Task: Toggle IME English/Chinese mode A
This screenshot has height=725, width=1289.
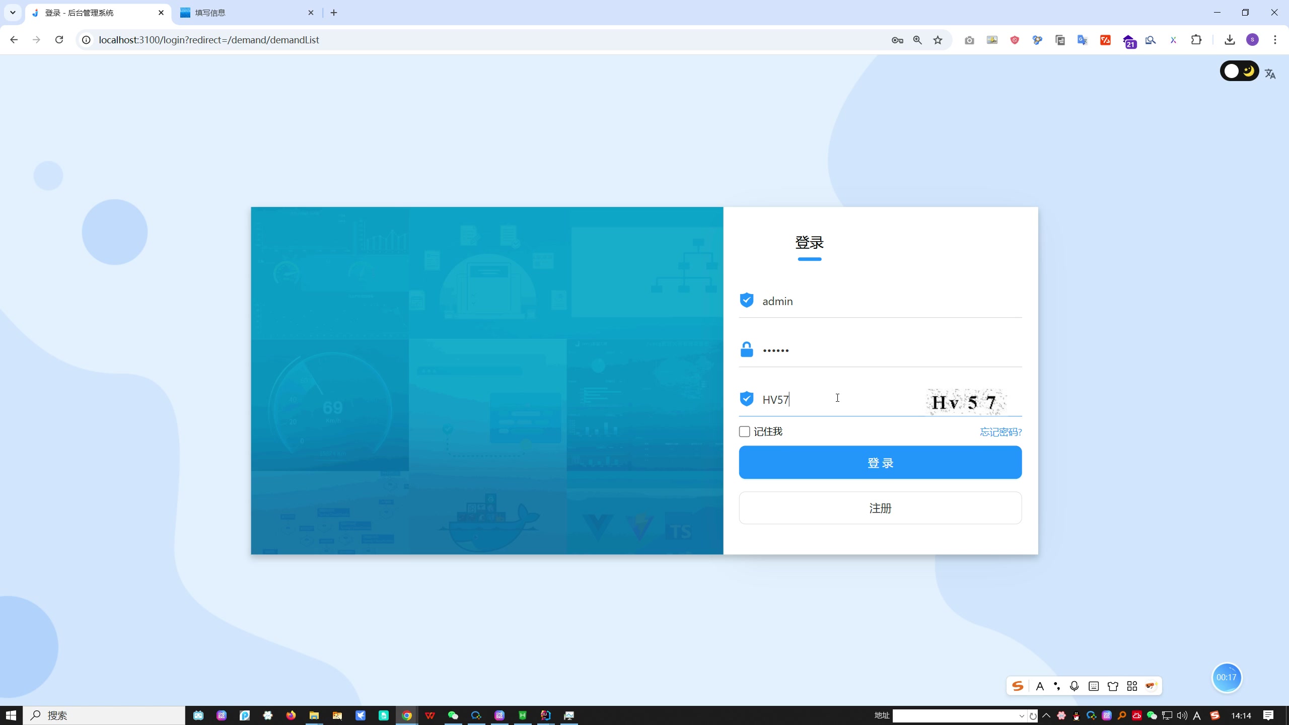Action: [x=1040, y=686]
